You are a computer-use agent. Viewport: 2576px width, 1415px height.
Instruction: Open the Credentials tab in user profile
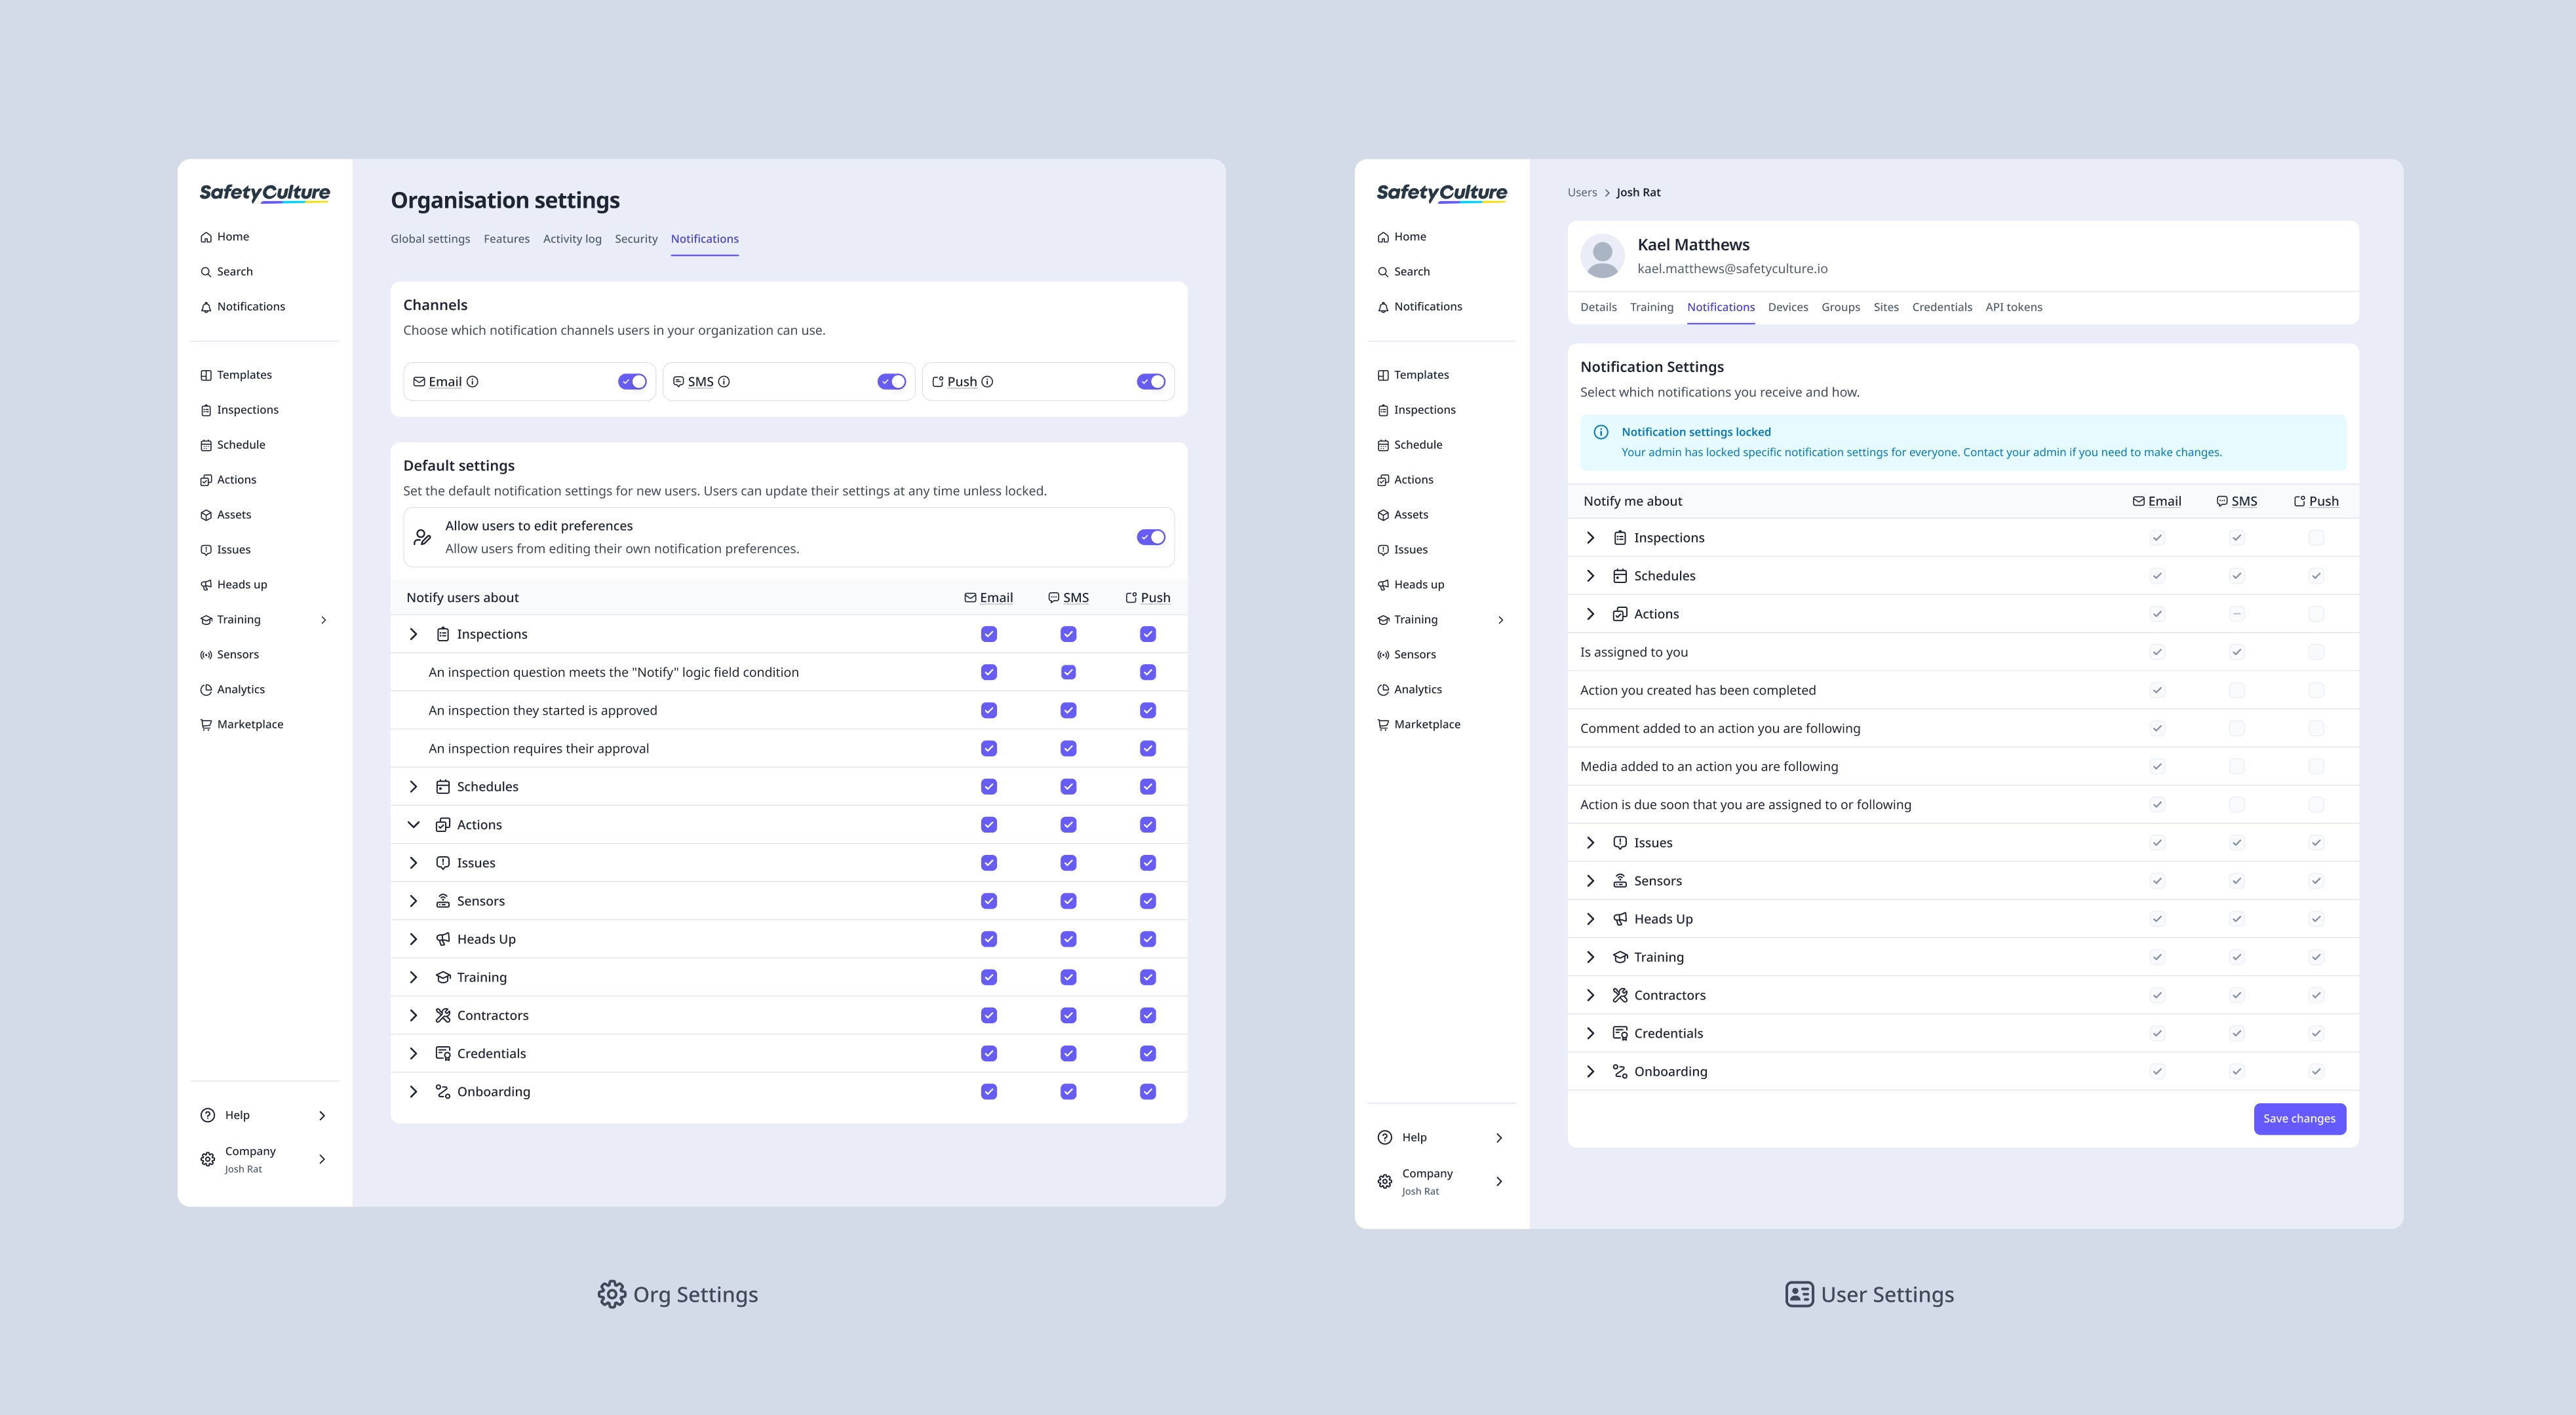[x=1942, y=307]
